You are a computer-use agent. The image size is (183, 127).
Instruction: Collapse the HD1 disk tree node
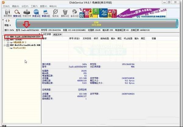click(5, 40)
